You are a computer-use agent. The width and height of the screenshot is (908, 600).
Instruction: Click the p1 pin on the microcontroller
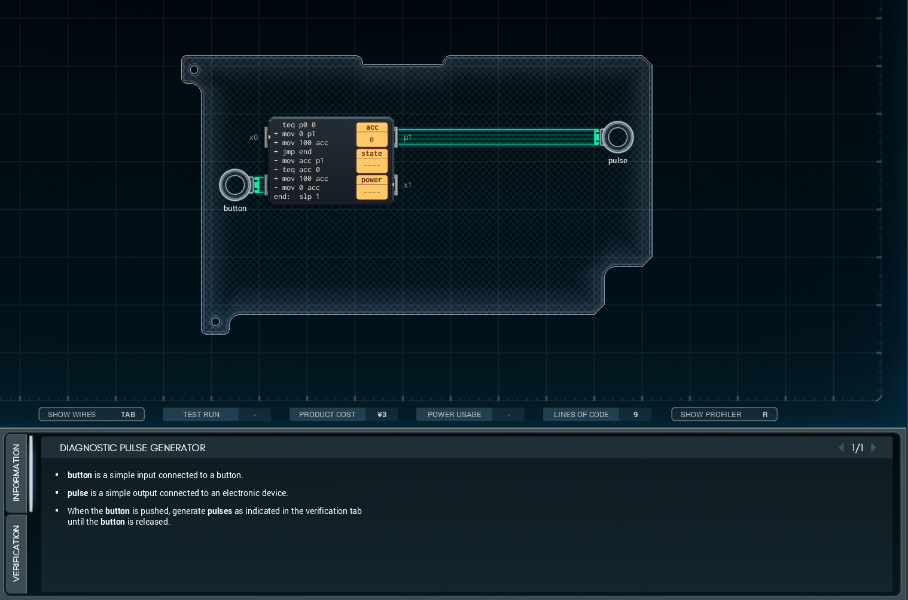[x=397, y=137]
